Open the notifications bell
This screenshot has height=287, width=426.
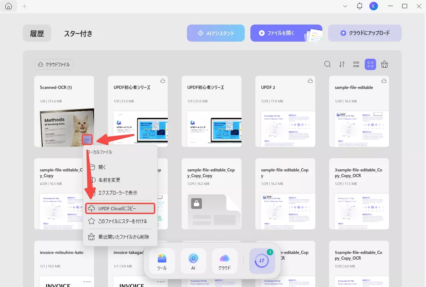click(359, 6)
